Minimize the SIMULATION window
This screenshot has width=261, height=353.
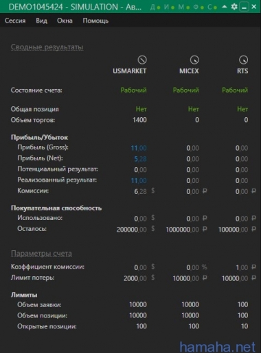tap(244, 7)
